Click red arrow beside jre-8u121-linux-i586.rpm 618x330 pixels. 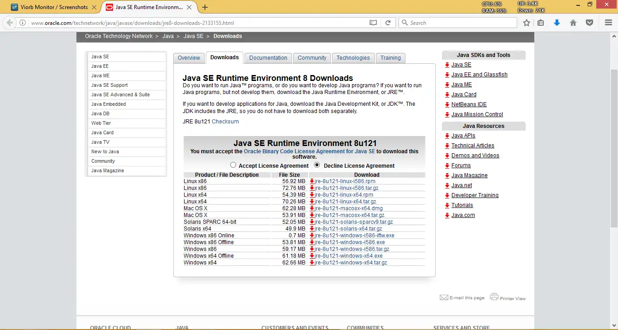[312, 181]
